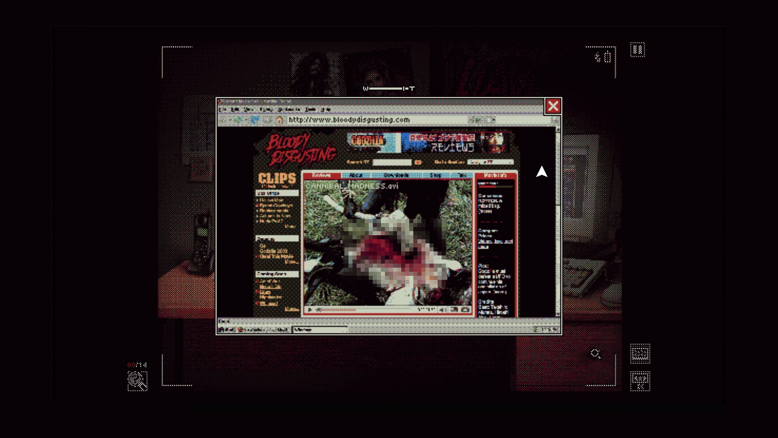This screenshot has width=778, height=438.
Task: Click the browser address bar URL
Action: [348, 120]
